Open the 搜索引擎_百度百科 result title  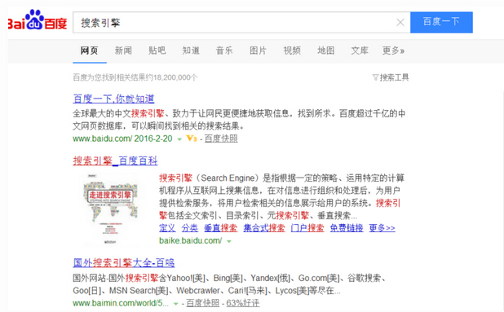click(x=115, y=160)
